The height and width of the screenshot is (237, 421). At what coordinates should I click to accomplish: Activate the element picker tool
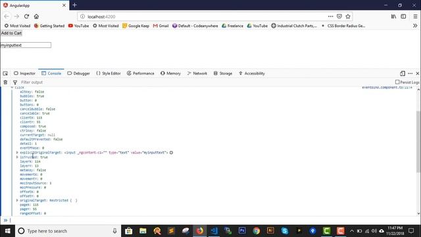tap(5, 73)
